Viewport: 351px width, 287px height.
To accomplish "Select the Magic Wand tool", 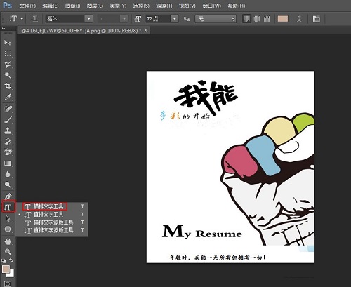I will coord(8,75).
